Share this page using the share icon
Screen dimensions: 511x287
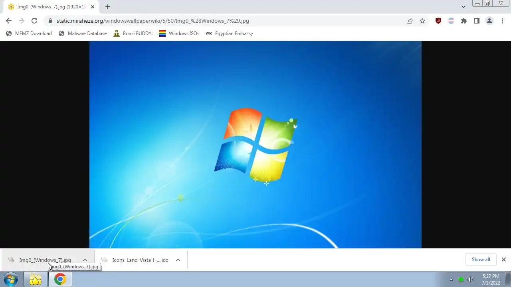(410, 21)
